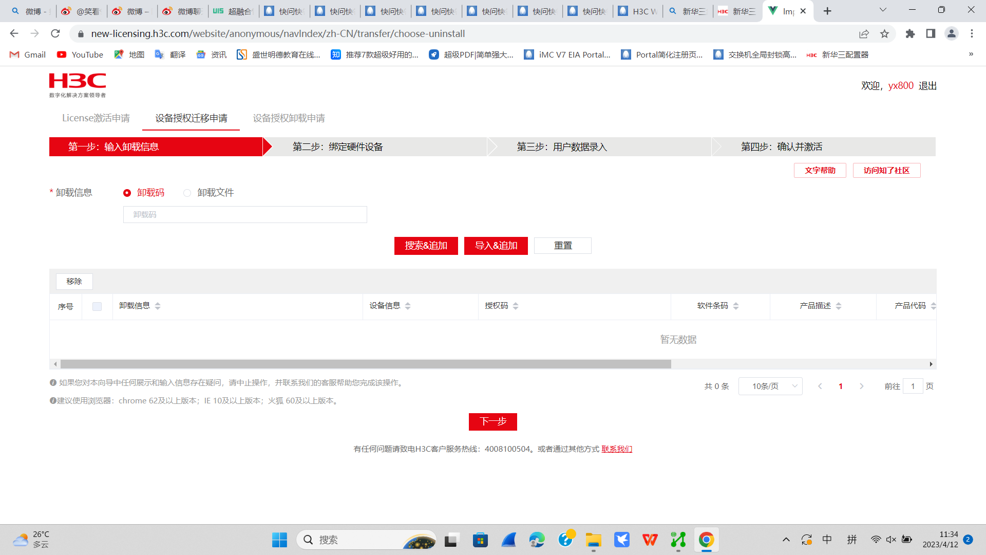Image resolution: width=986 pixels, height=555 pixels.
Task: Bookmark page with the star icon
Action: click(884, 33)
